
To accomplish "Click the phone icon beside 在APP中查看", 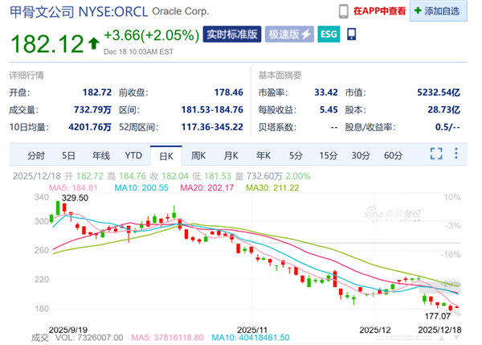I will (x=343, y=10).
